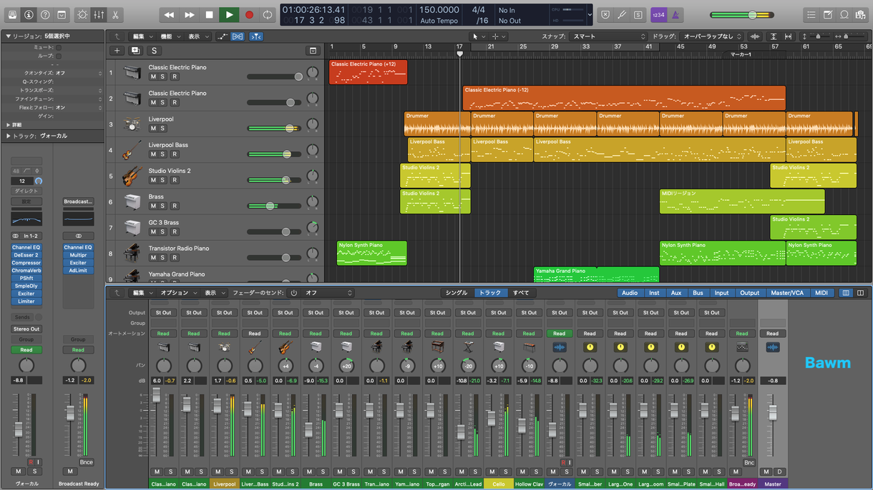Solo the Brass track
873x490 pixels.
pyautogui.click(x=162, y=206)
